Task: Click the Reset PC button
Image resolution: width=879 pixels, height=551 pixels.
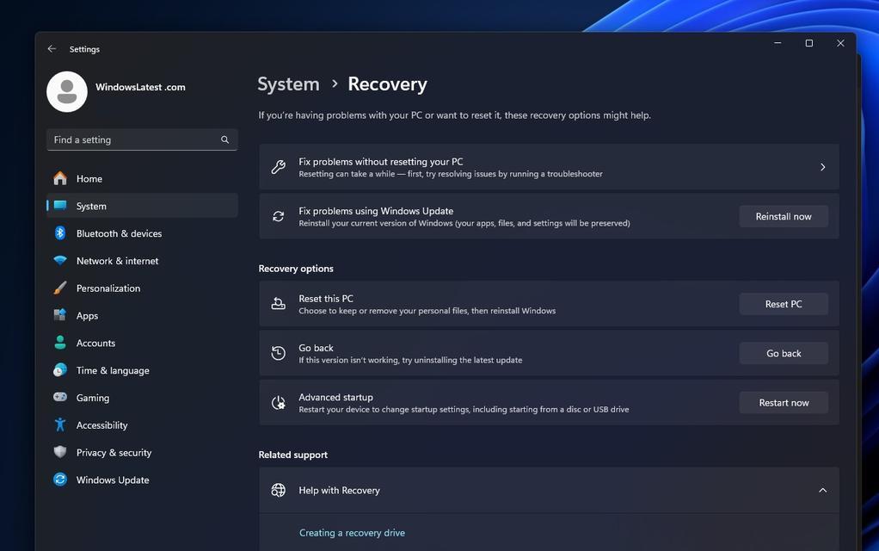Action: click(x=784, y=304)
